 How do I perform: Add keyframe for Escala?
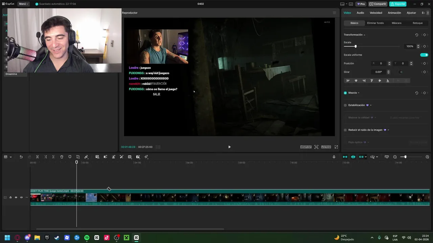coord(425,46)
